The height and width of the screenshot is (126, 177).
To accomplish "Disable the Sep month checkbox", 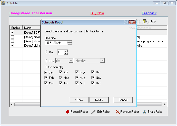I will click(77, 83).
